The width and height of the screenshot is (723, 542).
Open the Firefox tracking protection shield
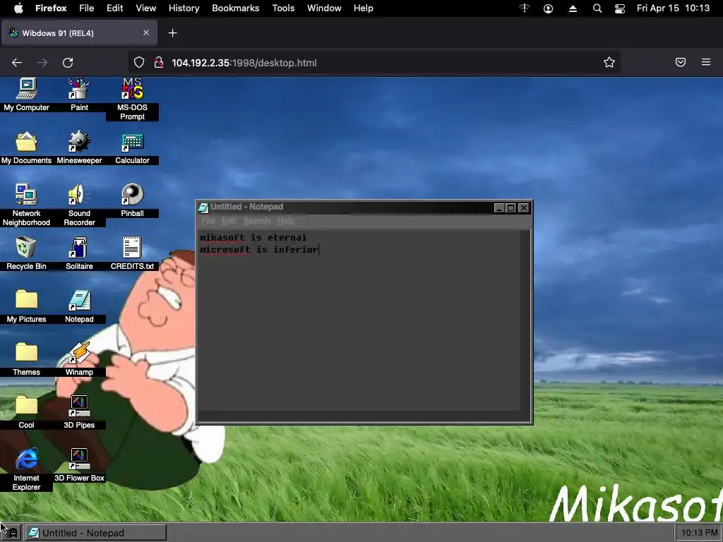pyautogui.click(x=139, y=63)
